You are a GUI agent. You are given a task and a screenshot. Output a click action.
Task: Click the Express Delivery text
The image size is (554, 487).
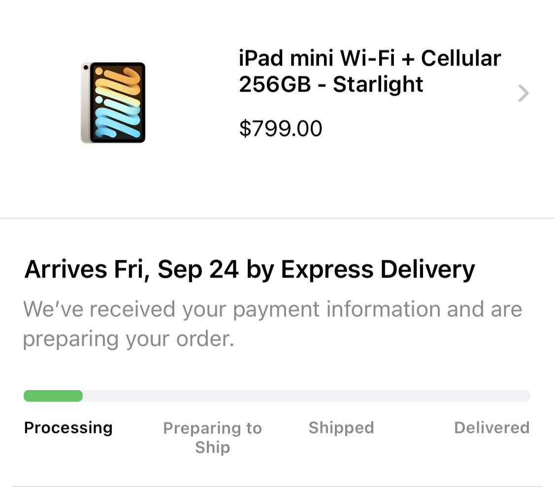pos(378,269)
